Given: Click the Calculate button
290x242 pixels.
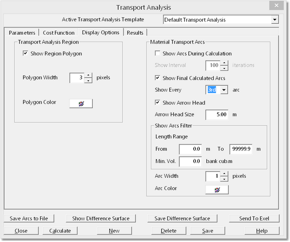Looking at the screenshot, I should [x=60, y=231].
